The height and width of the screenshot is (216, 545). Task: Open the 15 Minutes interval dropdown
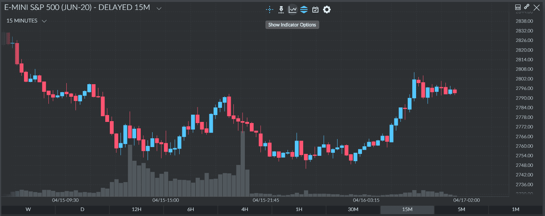[x=44, y=21]
